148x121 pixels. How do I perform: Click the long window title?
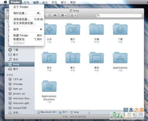pos(74,11)
